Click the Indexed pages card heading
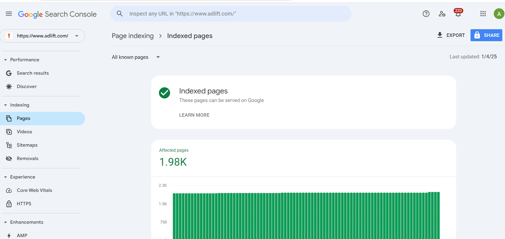Screen dimensions: 505x239 pyautogui.click(x=203, y=91)
